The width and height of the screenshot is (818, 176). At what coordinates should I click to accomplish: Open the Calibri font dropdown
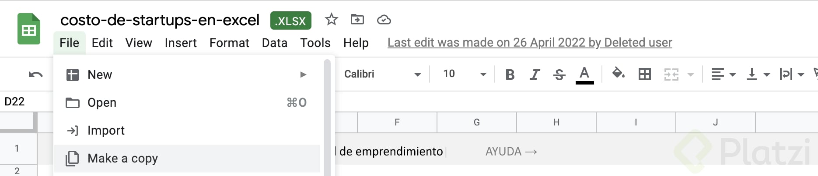pyautogui.click(x=382, y=74)
